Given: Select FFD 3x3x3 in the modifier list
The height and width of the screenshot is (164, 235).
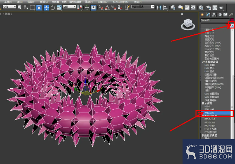Looking at the screenshot, I should (x=210, y=122).
